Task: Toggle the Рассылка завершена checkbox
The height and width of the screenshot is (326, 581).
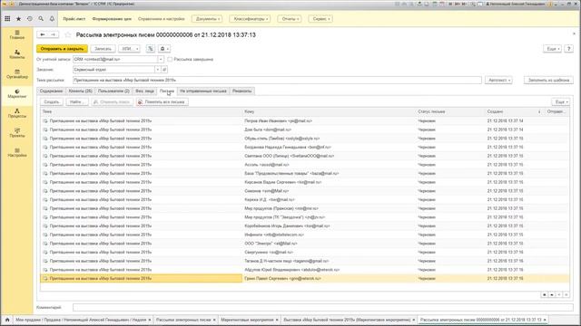Action: (170, 59)
